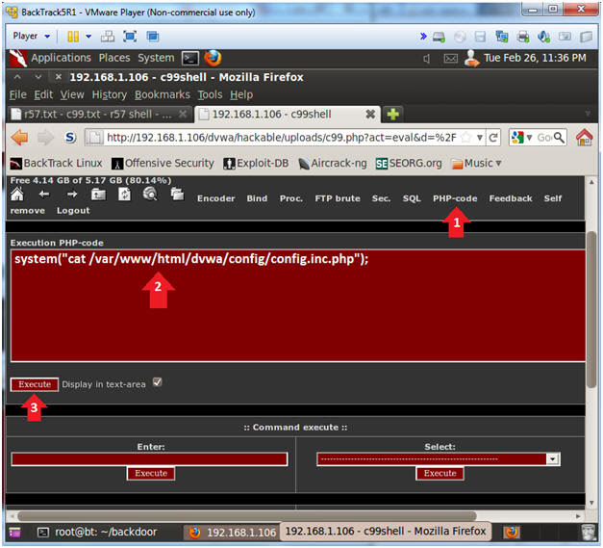Click the Encoder link

215,198
